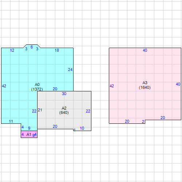The image size is (182, 182).
Task: Click the 11 dimension on A0's bottom-left edge
Action: click(x=11, y=121)
